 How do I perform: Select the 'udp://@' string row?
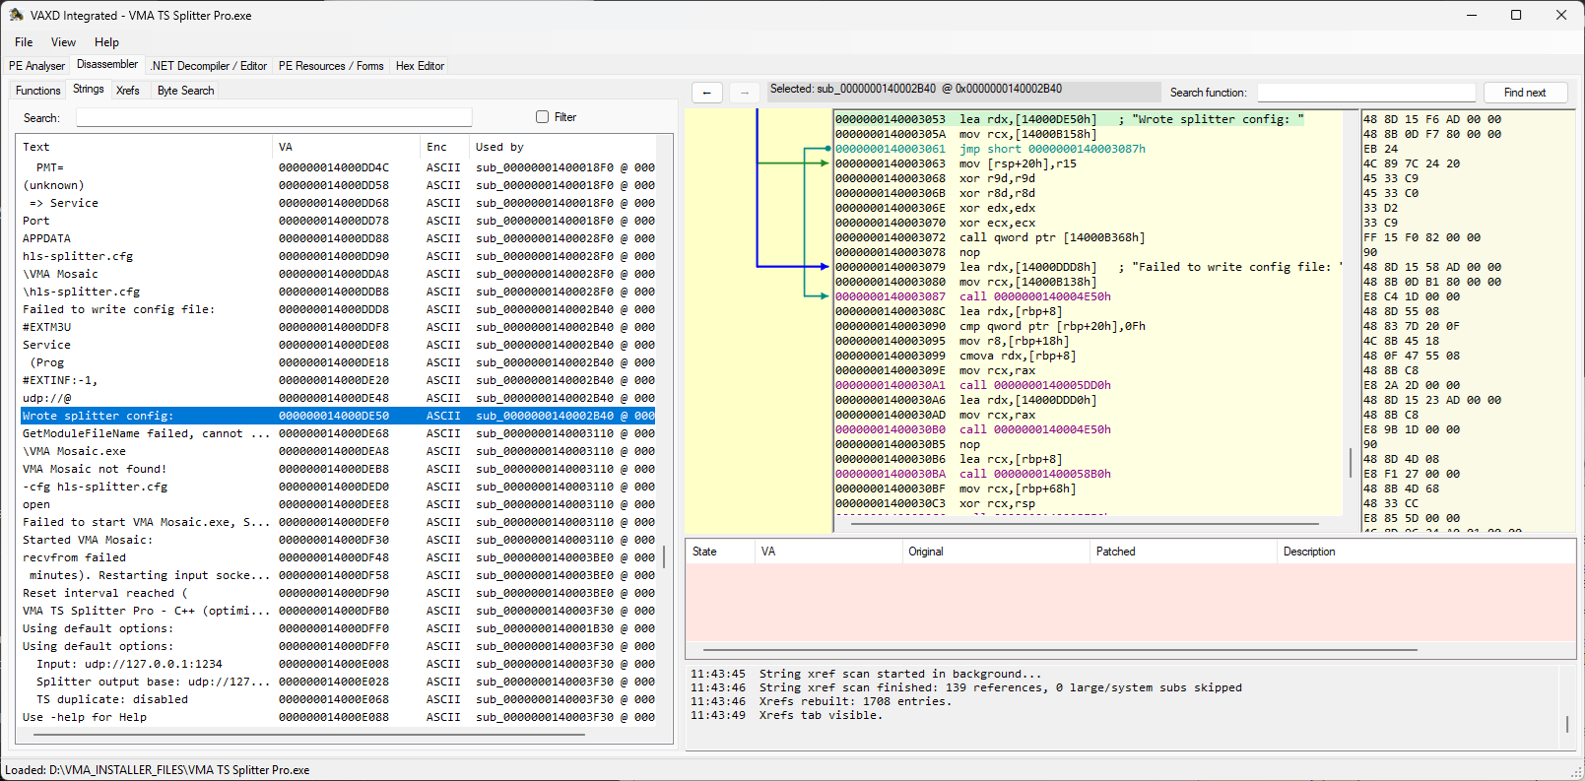tap(338, 398)
